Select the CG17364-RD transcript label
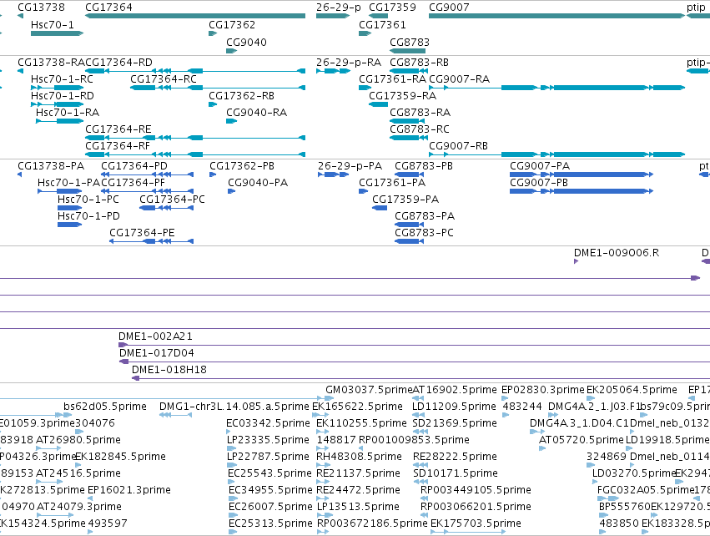The image size is (710, 536). tap(118, 62)
